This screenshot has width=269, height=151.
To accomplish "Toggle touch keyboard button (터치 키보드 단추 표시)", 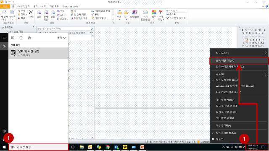I will click(x=239, y=92).
